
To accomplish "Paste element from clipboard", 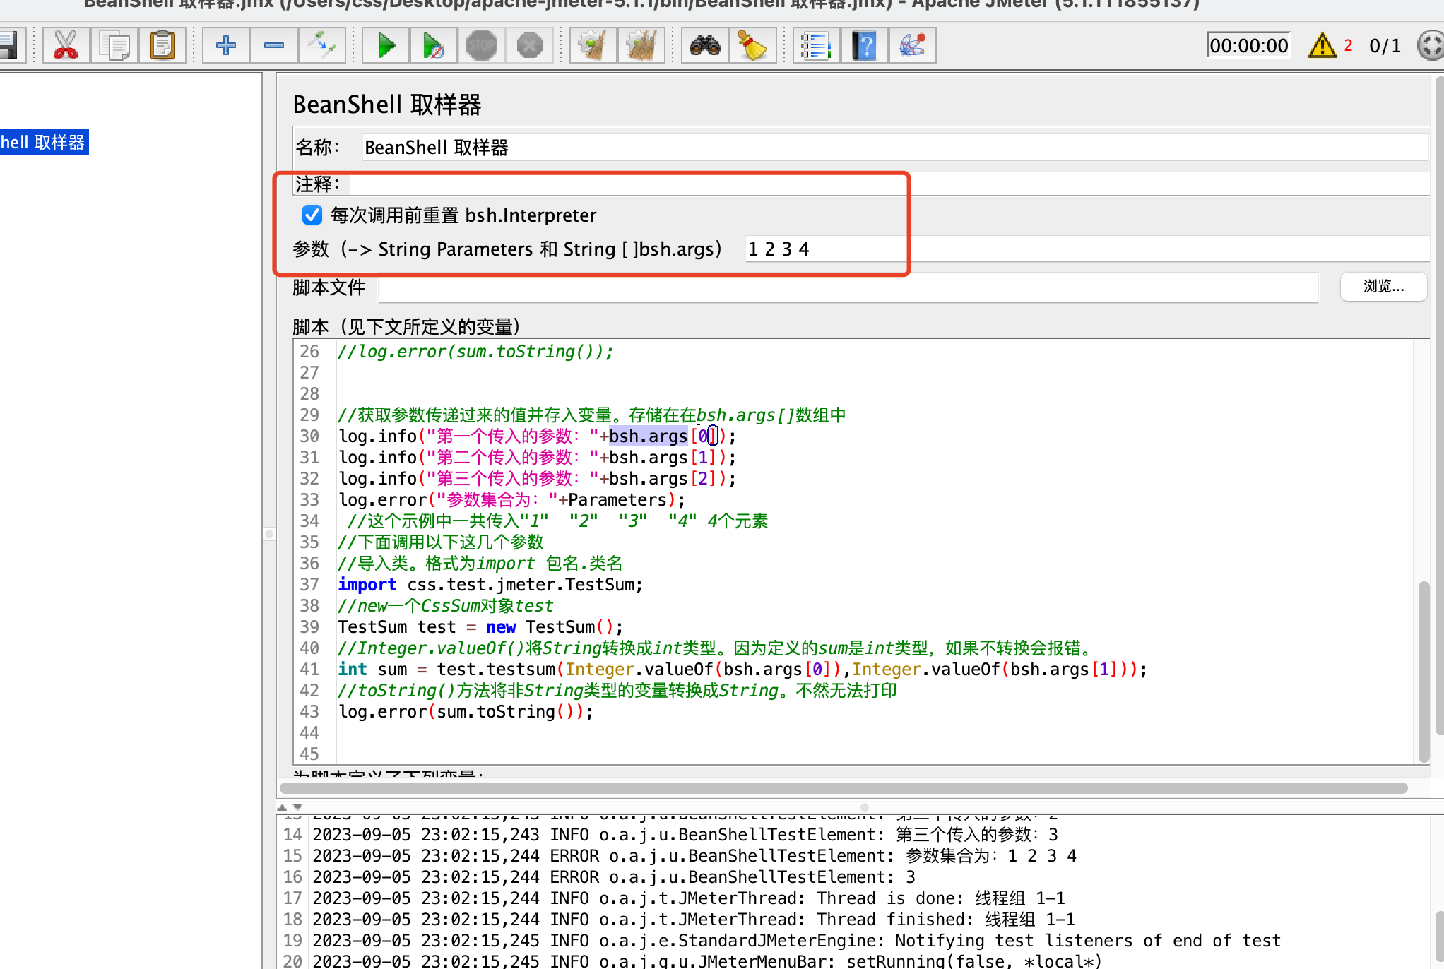I will tap(162, 44).
